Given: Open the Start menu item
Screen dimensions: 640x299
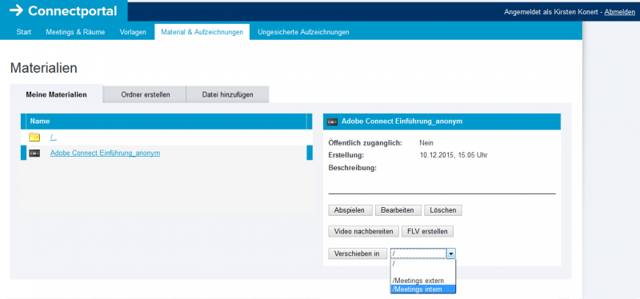Looking at the screenshot, I should (24, 32).
